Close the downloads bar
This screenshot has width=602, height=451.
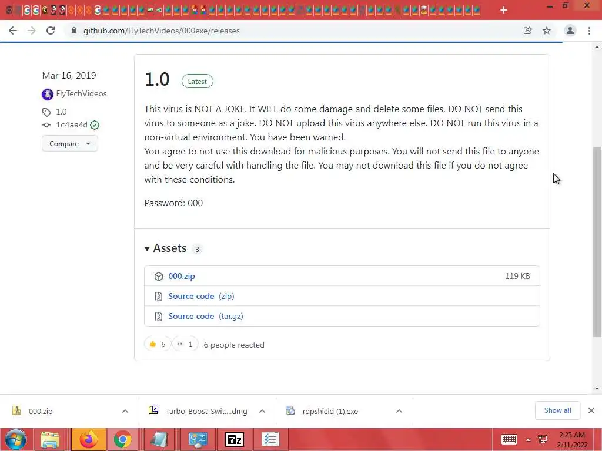pos(591,410)
